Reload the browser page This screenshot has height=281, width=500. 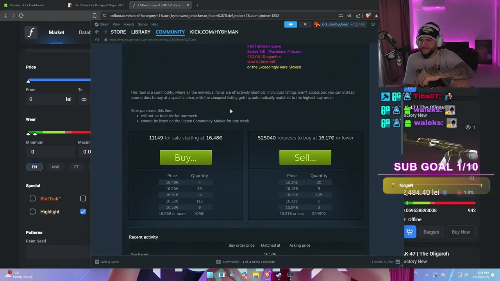[21, 16]
